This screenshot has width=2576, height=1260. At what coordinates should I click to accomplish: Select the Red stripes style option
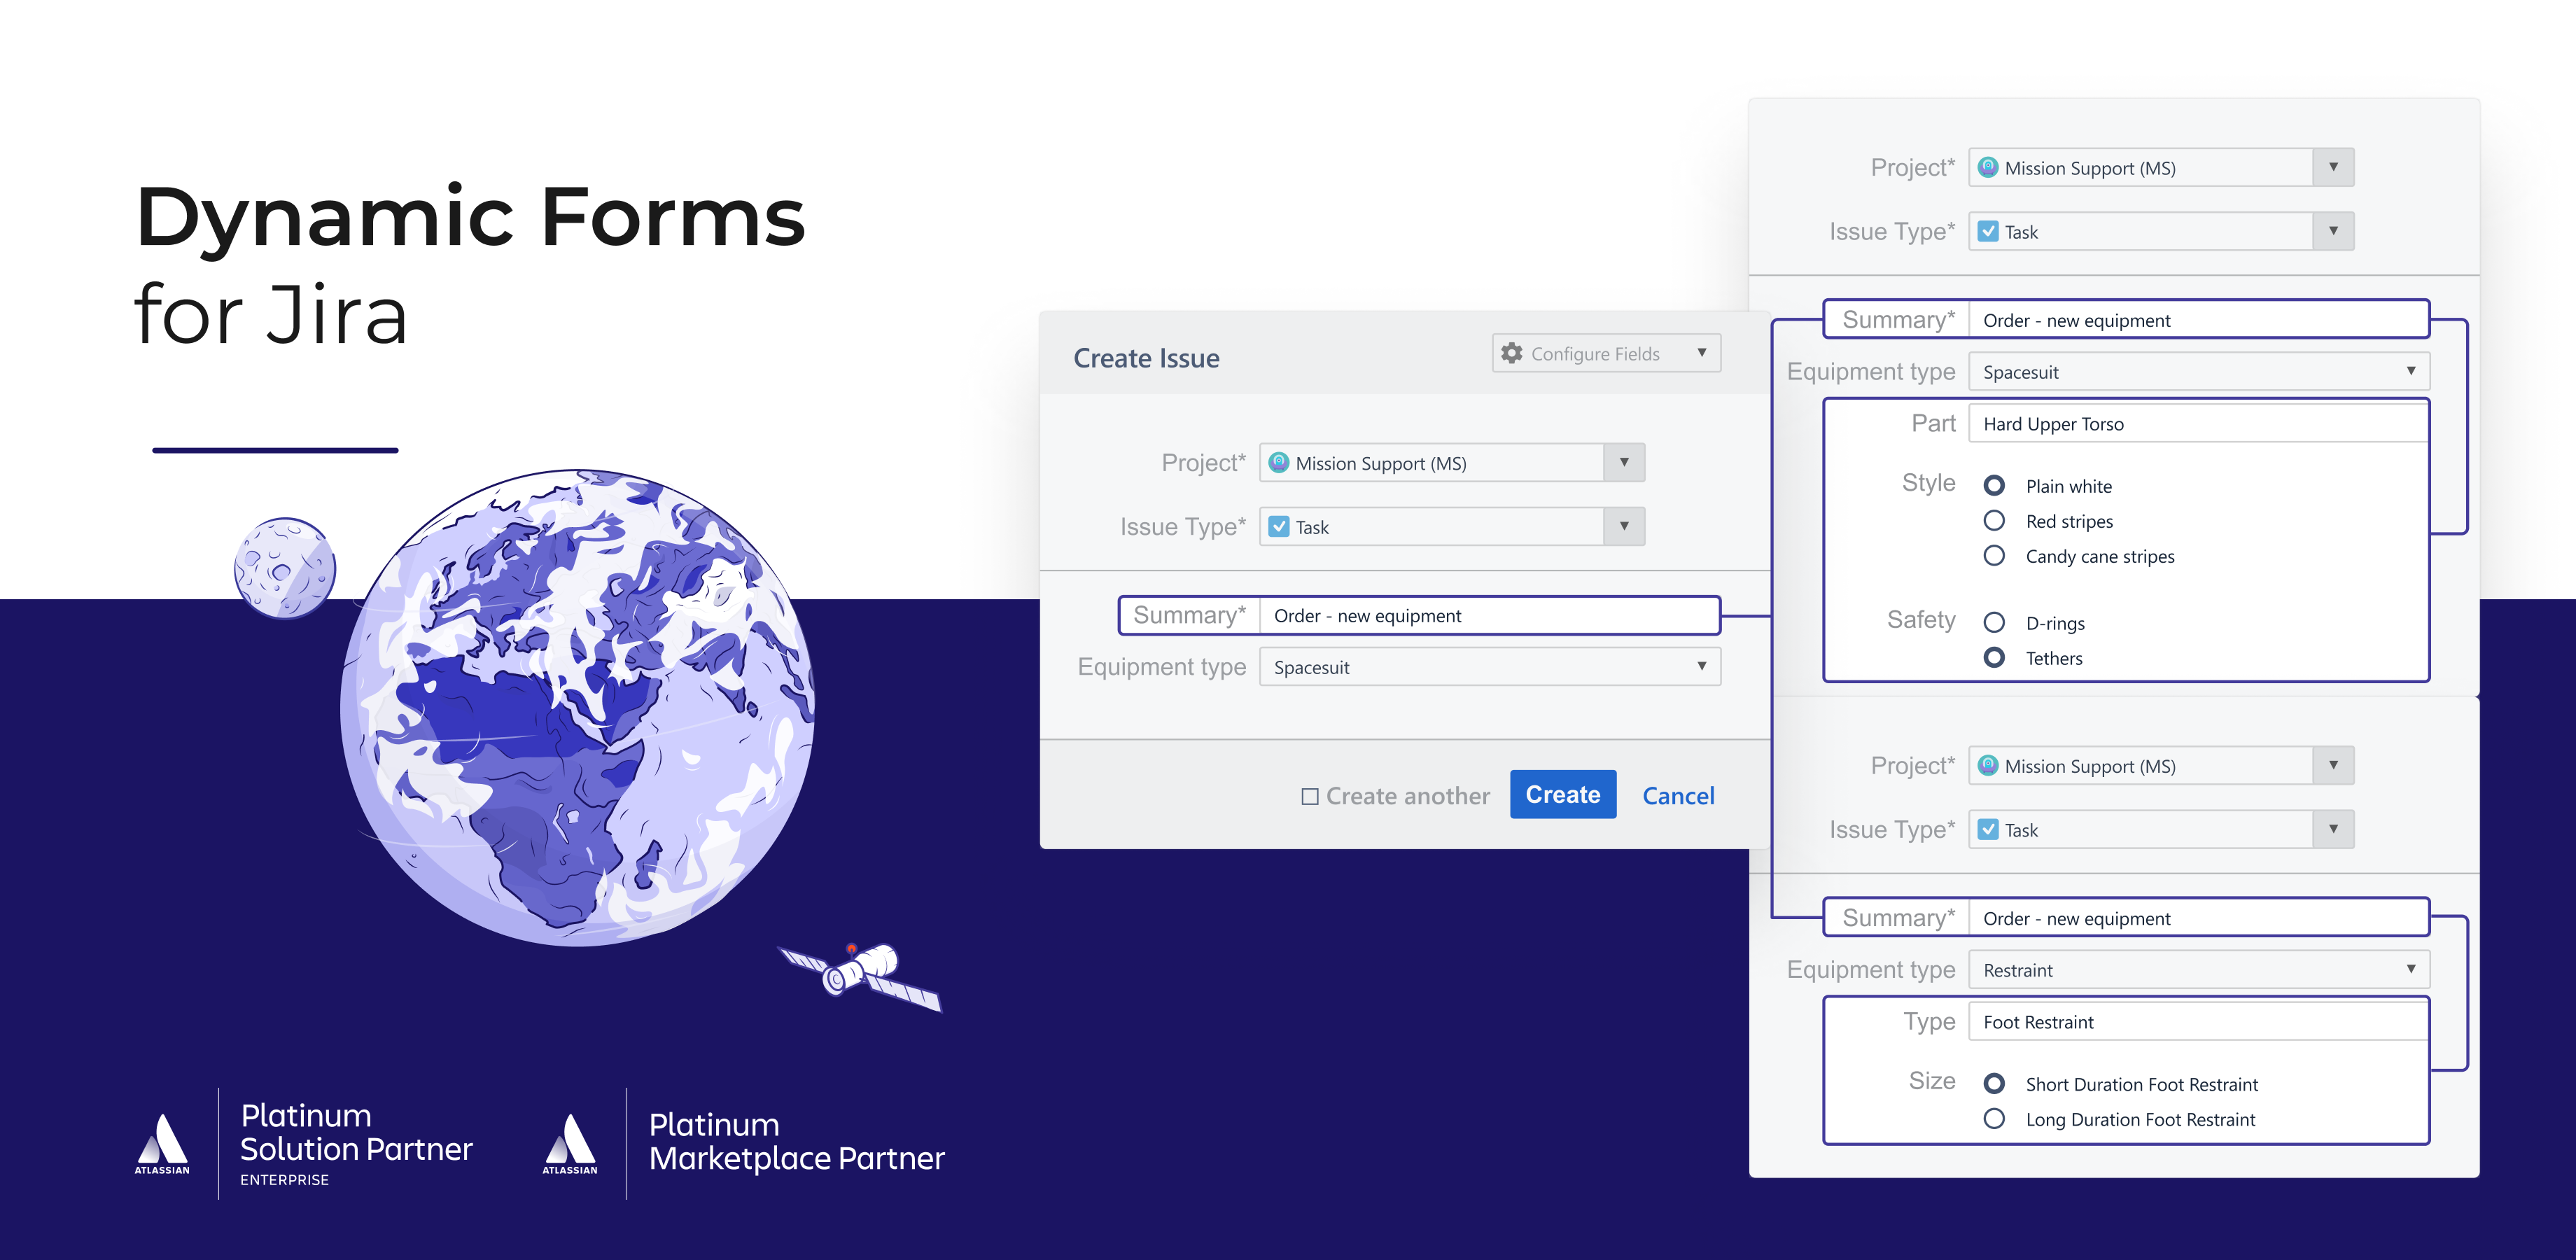pos(1994,521)
